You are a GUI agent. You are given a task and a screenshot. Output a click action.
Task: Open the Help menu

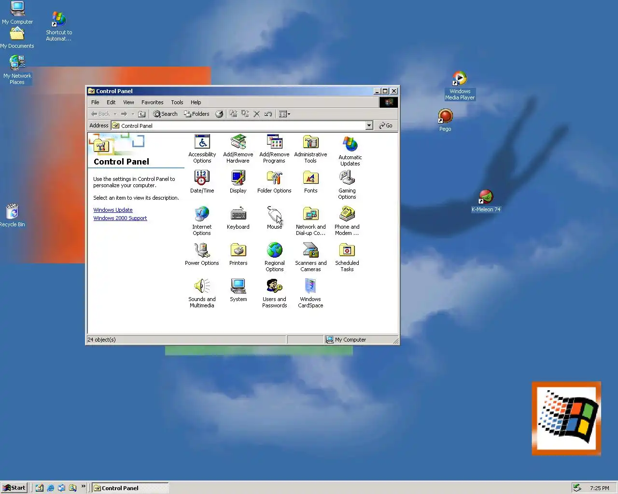pyautogui.click(x=196, y=102)
